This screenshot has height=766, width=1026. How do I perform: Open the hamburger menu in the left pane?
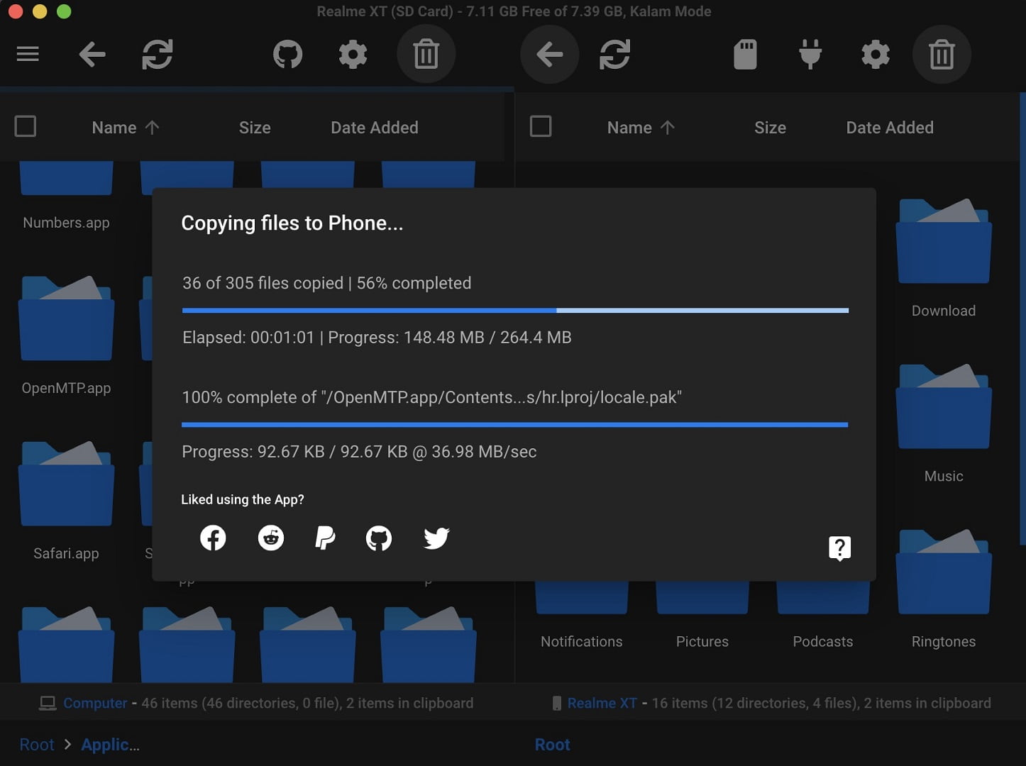tap(28, 54)
